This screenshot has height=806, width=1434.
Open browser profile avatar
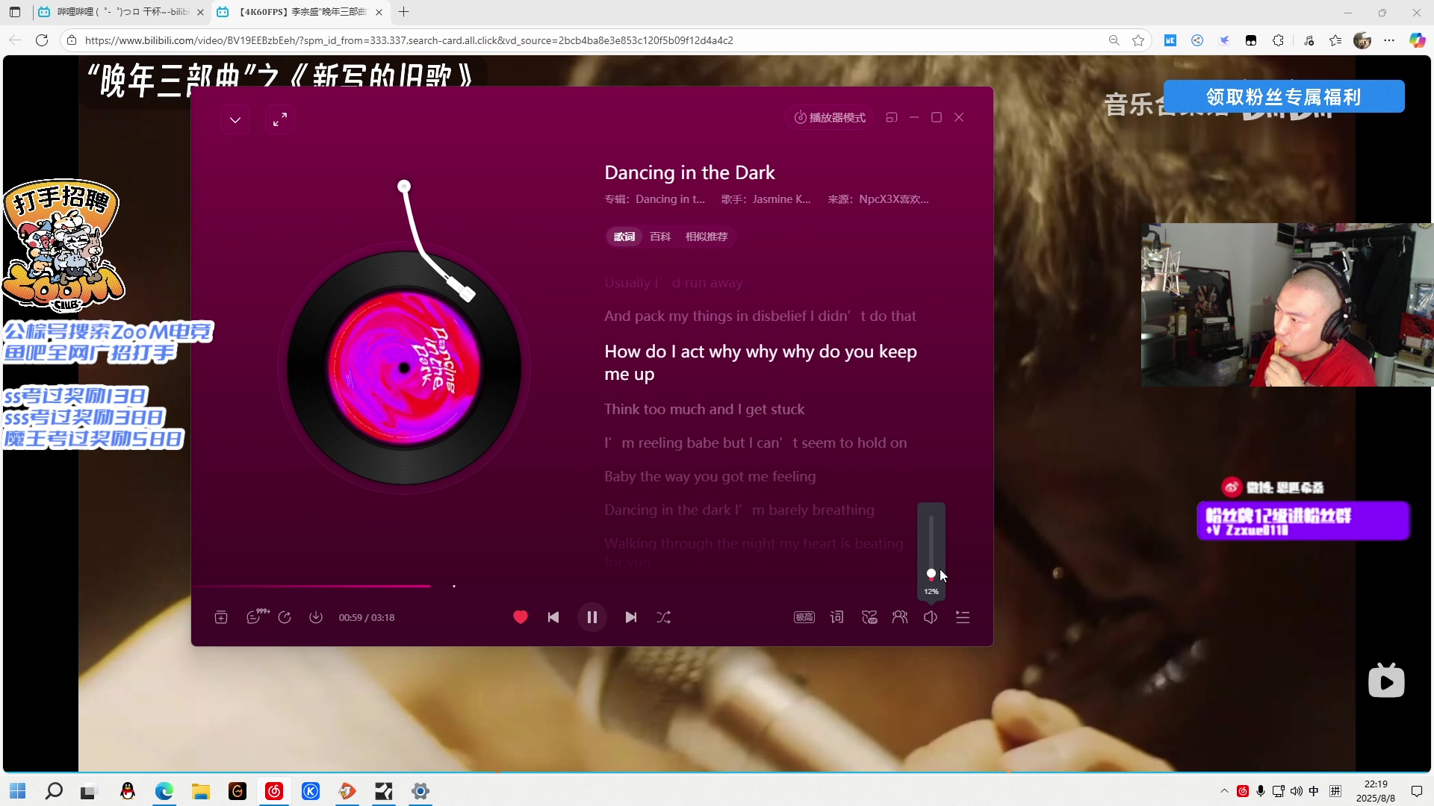point(1362,40)
